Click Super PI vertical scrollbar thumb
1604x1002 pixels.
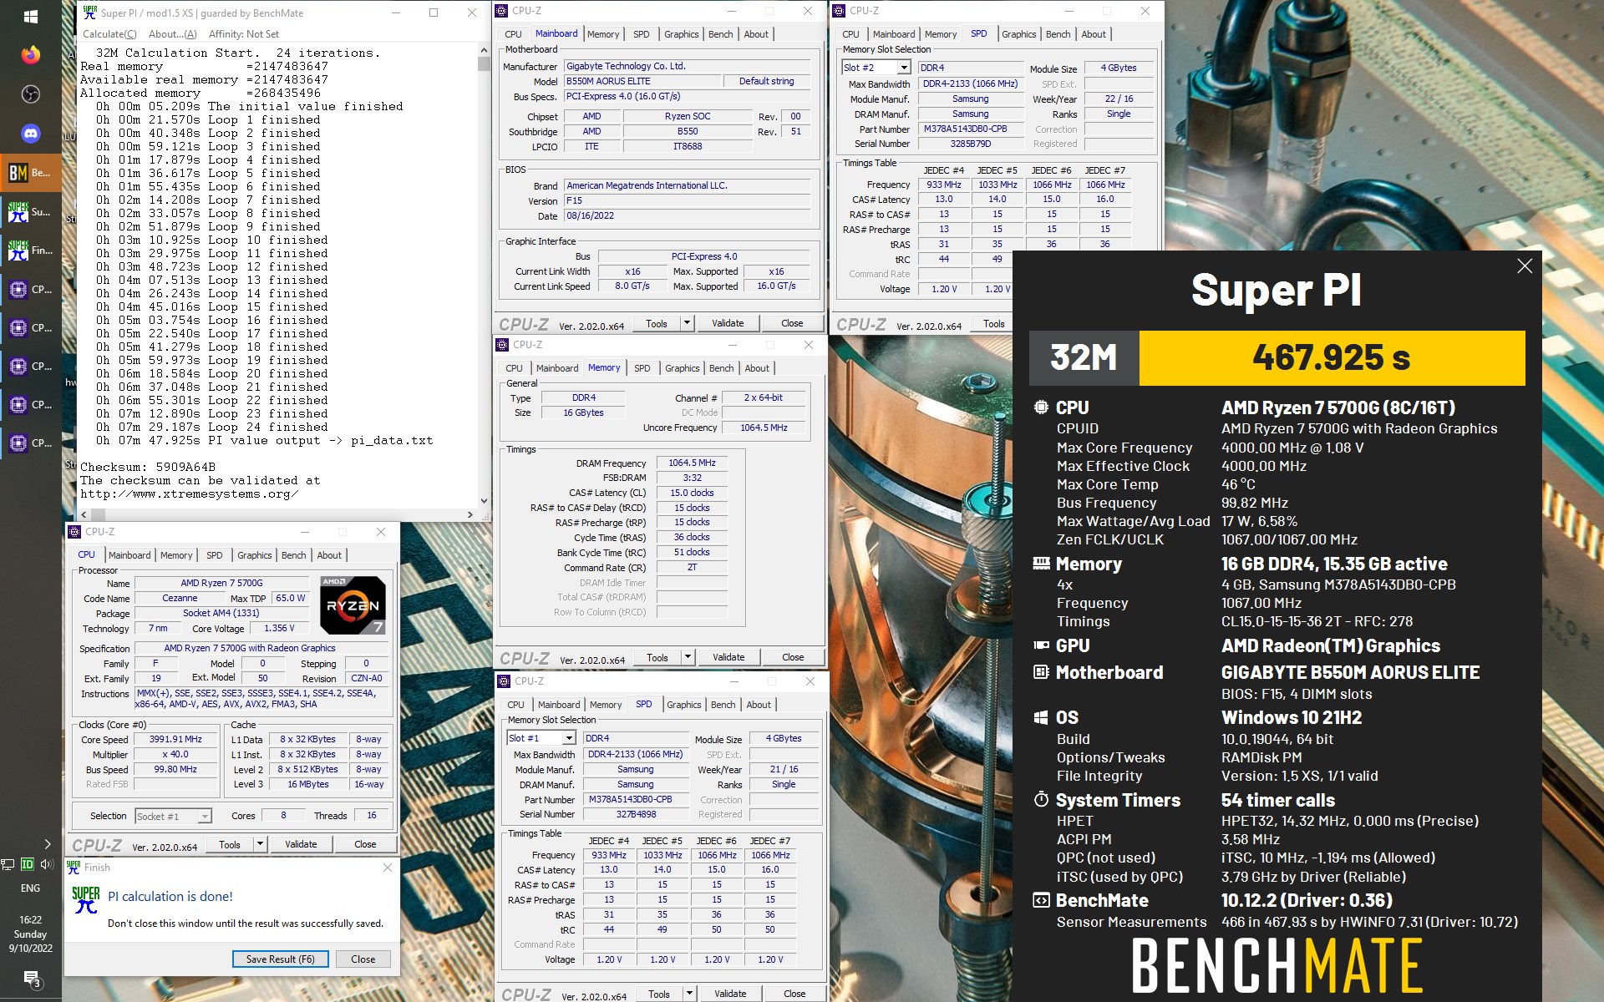484,63
